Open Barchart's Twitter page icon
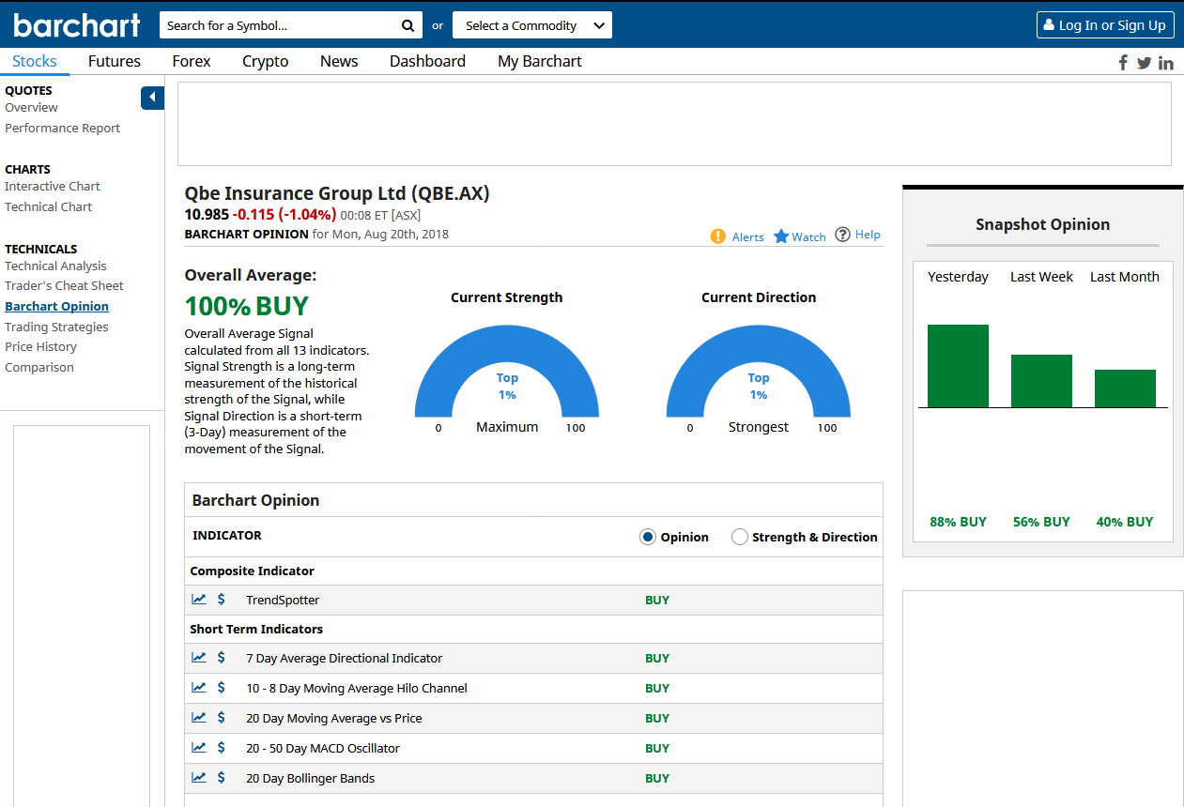The image size is (1184, 807). click(1144, 63)
